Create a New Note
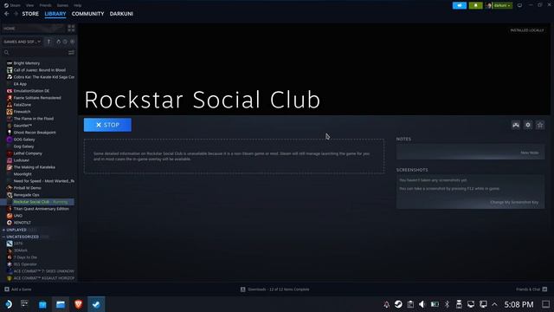This screenshot has width=554, height=312. (530, 153)
